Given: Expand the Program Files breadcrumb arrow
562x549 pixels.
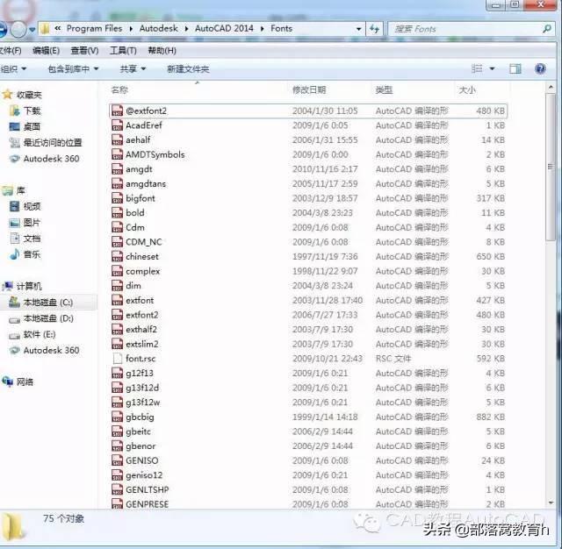Looking at the screenshot, I should (131, 29).
